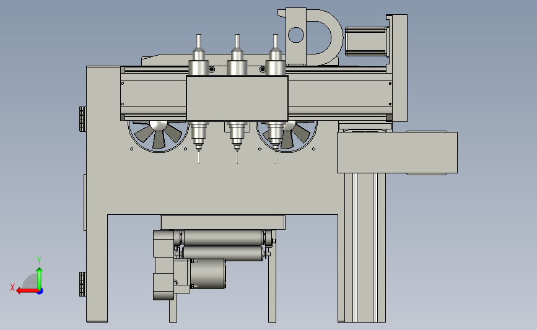The height and width of the screenshot is (330, 537).
Task: Select the gearbox housing left of the rollers
Action: click(x=164, y=266)
